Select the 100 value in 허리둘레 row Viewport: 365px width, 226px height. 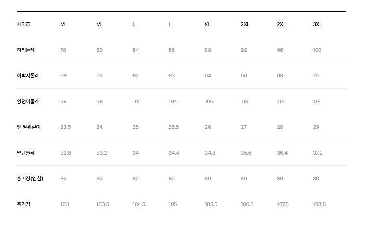pyautogui.click(x=317, y=50)
